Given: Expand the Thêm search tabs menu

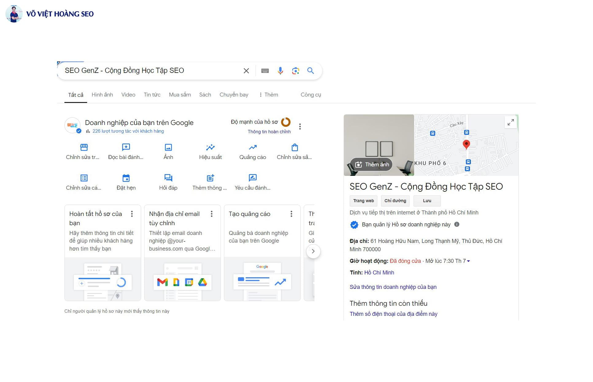Looking at the screenshot, I should [x=269, y=95].
